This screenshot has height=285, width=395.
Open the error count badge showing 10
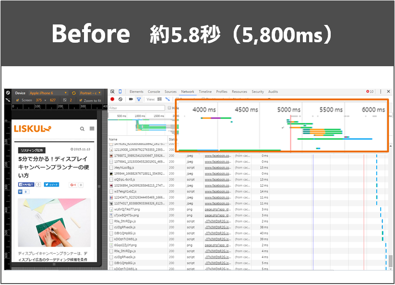pos(370,92)
